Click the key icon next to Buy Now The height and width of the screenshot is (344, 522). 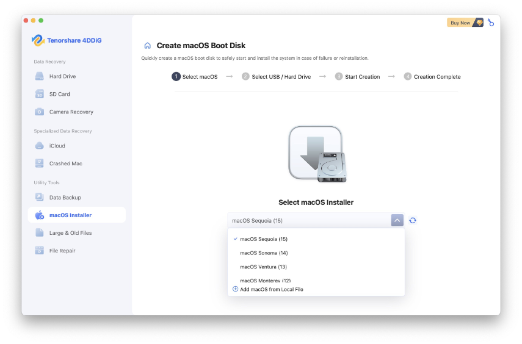point(491,23)
